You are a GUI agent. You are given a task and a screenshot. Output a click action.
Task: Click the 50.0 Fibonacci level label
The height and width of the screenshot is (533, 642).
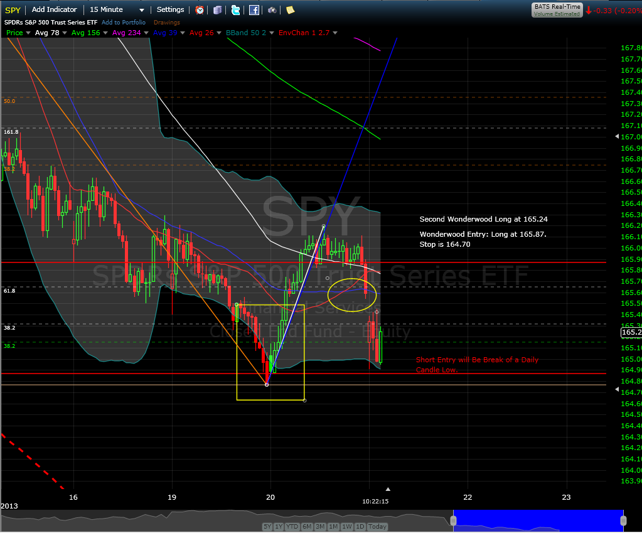tap(9, 101)
